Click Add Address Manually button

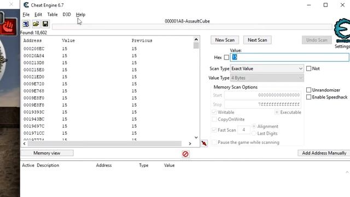(x=324, y=153)
